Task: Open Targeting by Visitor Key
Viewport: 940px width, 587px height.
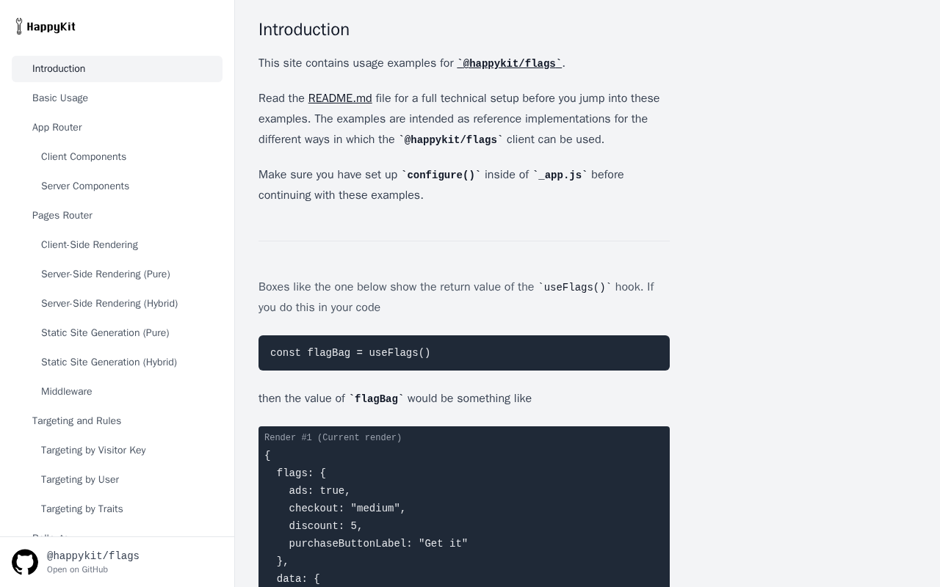Action: point(93,451)
